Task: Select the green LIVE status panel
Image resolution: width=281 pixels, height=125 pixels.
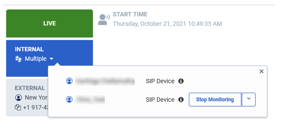Action: coord(50,23)
